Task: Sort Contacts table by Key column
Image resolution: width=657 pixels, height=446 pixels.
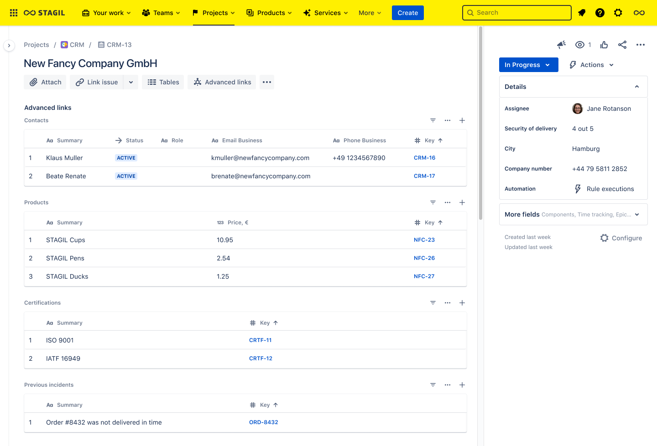Action: pos(429,140)
